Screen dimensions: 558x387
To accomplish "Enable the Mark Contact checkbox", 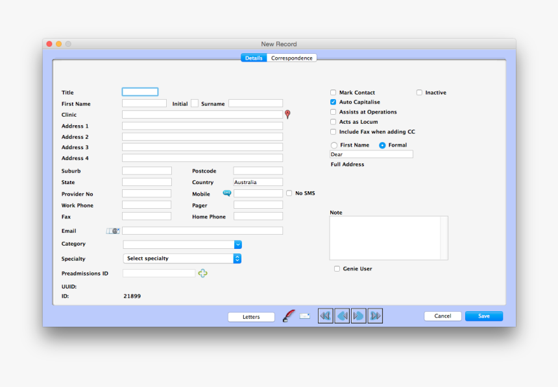I will click(x=334, y=93).
